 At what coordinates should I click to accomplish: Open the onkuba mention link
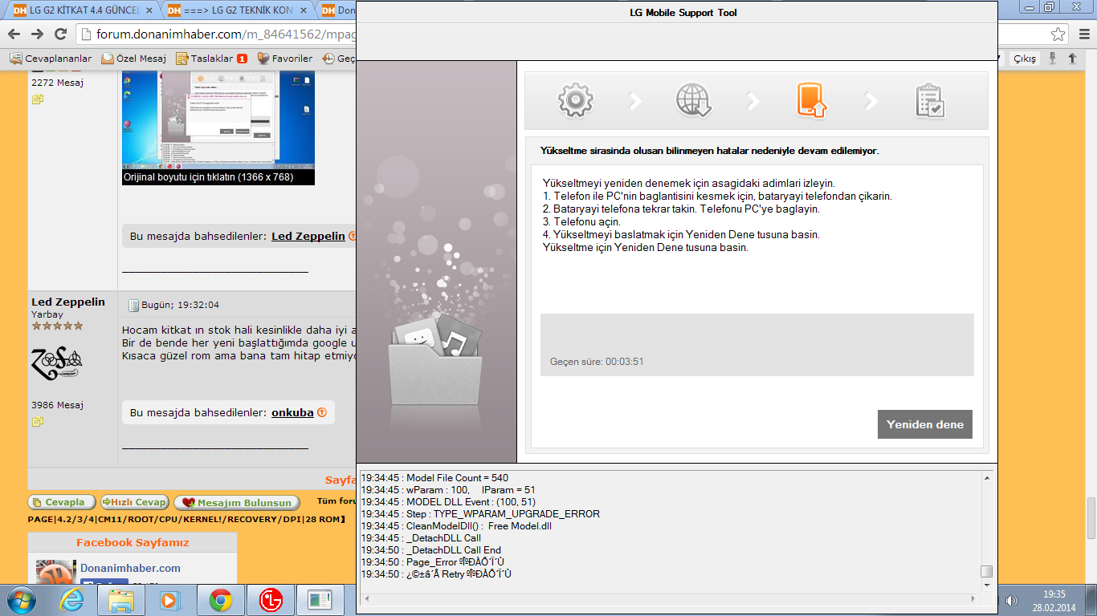pos(292,412)
